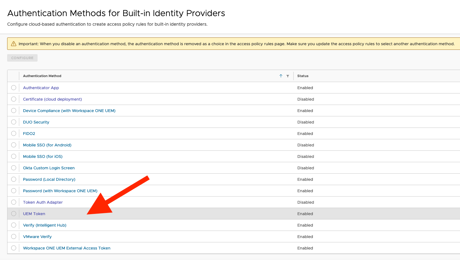
Task: Open the DUO Security link
Action: [x=36, y=122]
